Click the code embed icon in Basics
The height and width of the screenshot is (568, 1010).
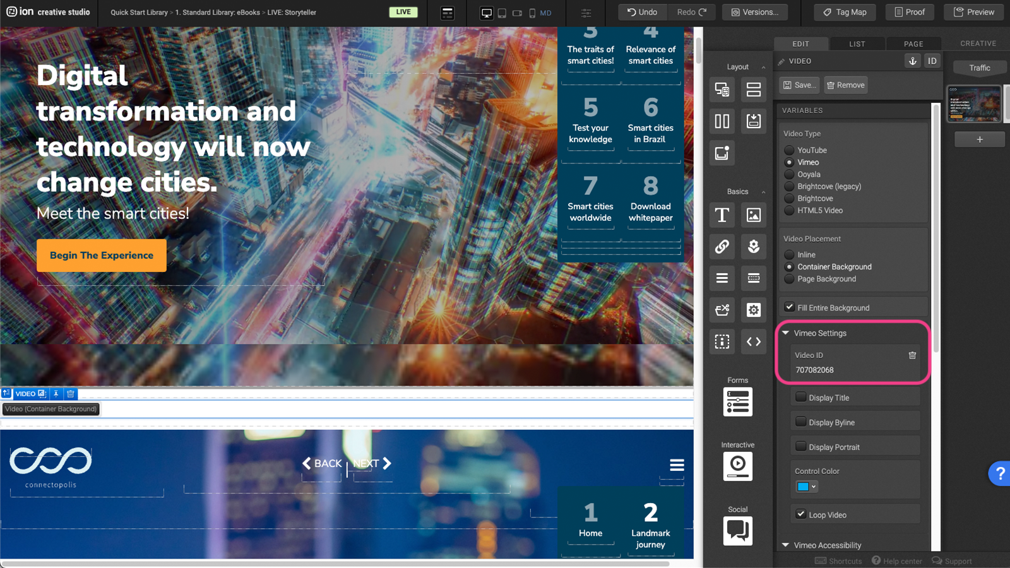pyautogui.click(x=753, y=341)
